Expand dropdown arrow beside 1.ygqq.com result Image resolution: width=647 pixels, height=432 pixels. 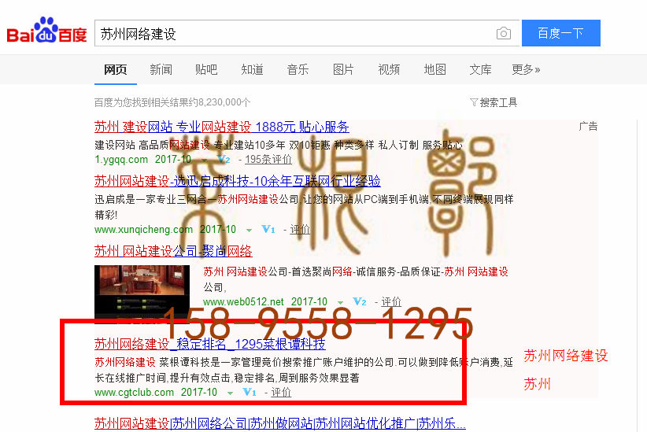(204, 160)
